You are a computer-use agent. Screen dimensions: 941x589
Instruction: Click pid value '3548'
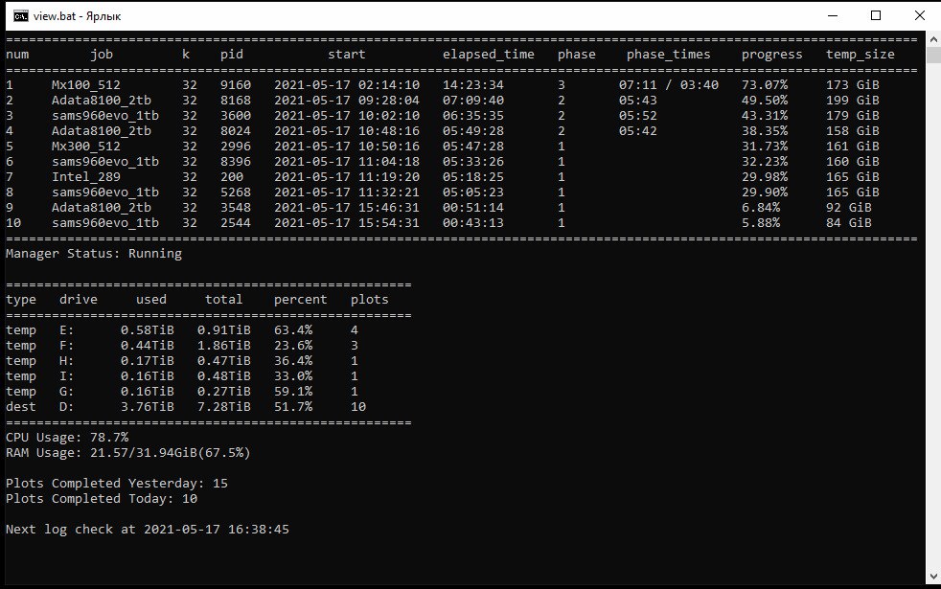[236, 208]
